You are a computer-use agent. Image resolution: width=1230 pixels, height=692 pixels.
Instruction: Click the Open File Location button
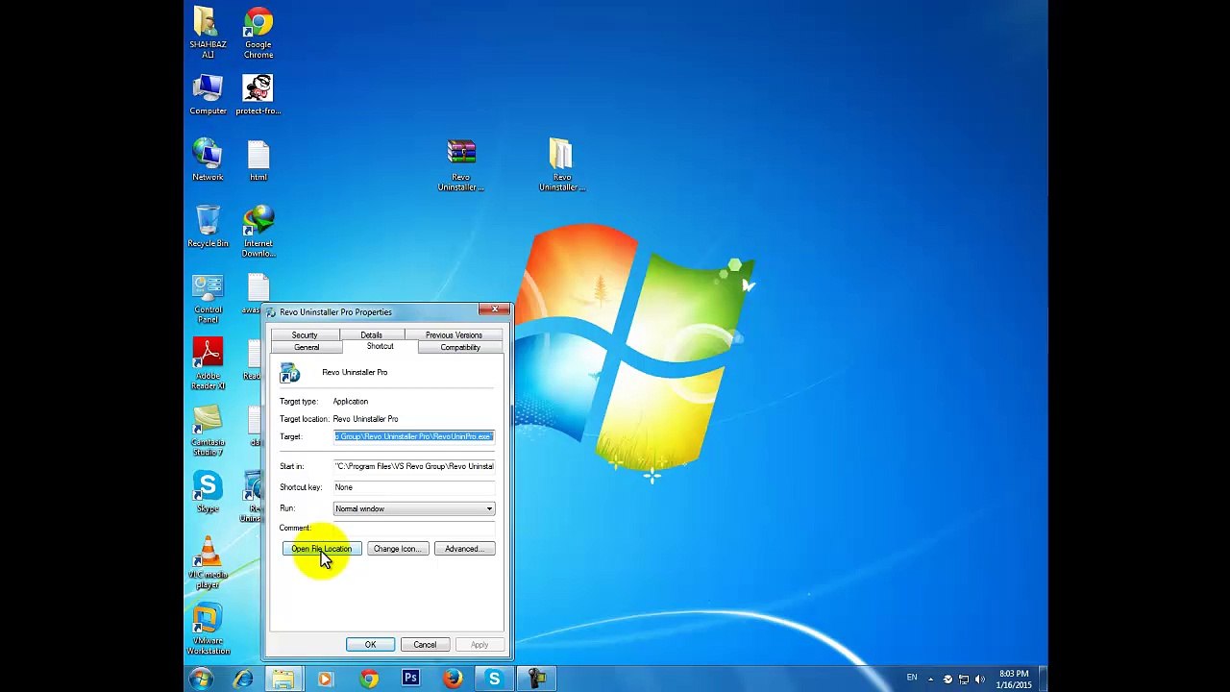coord(321,549)
